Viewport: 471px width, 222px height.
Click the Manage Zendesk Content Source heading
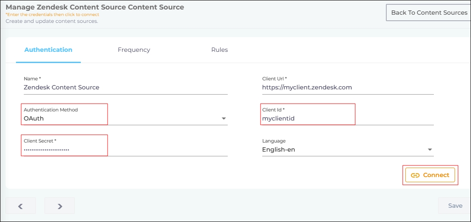coord(95,7)
